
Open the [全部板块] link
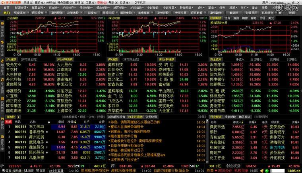click(x=261, y=117)
